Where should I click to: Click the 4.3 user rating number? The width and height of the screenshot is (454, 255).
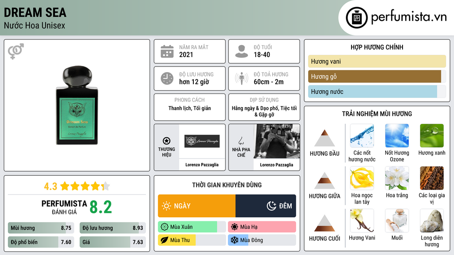click(x=51, y=186)
